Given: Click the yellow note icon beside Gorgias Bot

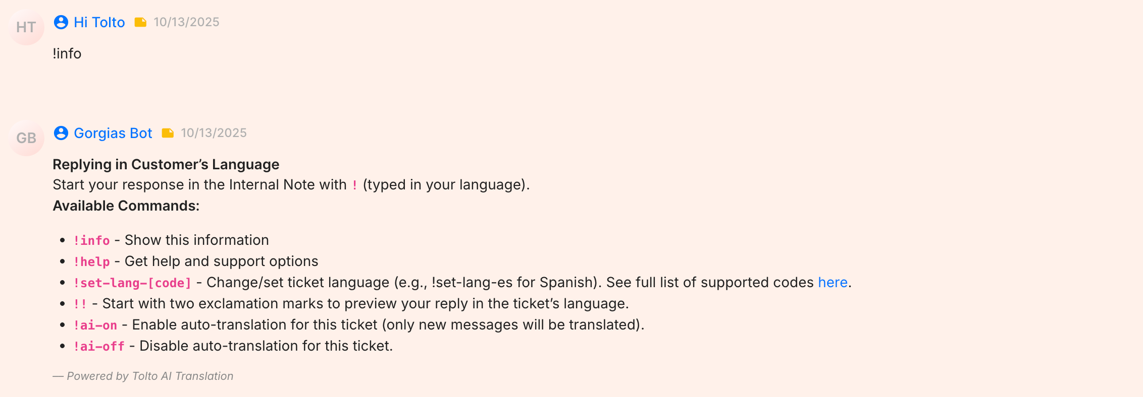Looking at the screenshot, I should coord(168,133).
